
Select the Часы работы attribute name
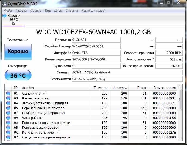pos(32,118)
